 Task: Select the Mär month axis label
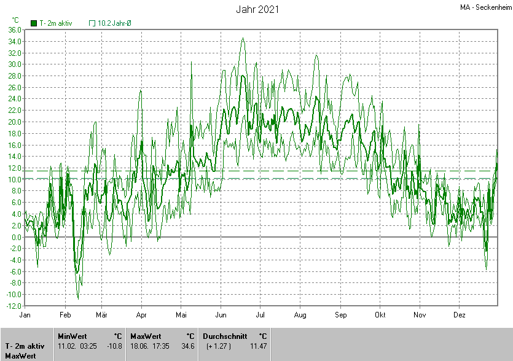pos(101,314)
